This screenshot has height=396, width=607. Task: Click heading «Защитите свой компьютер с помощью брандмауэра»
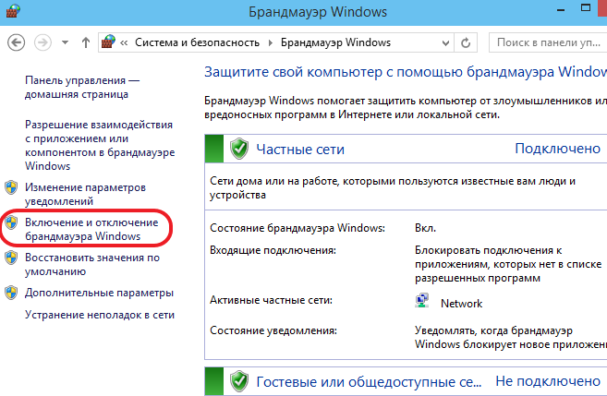tap(406, 72)
